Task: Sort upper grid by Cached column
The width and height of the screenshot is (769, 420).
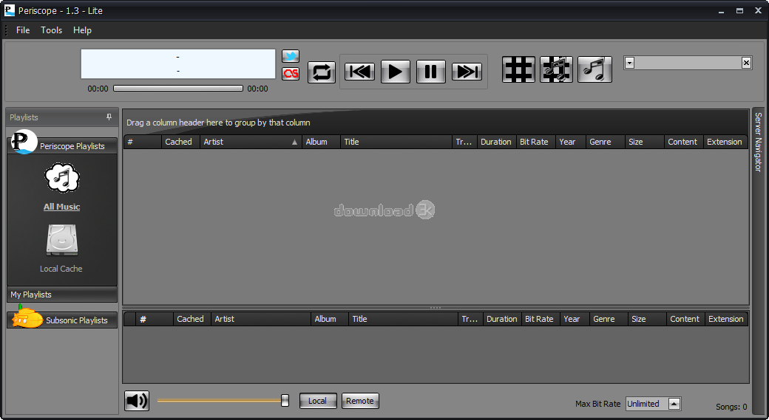Action: pos(180,142)
